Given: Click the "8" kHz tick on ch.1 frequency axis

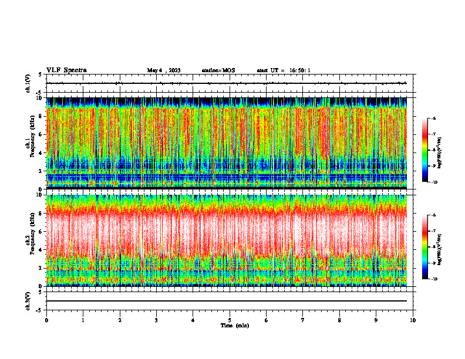Looking at the screenshot, I should [41, 116].
